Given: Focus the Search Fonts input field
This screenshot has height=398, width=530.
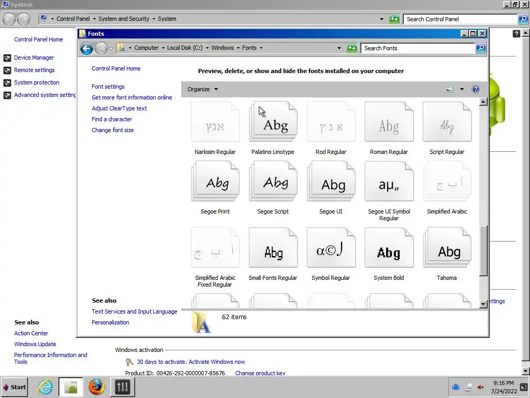Looking at the screenshot, I should (x=418, y=48).
